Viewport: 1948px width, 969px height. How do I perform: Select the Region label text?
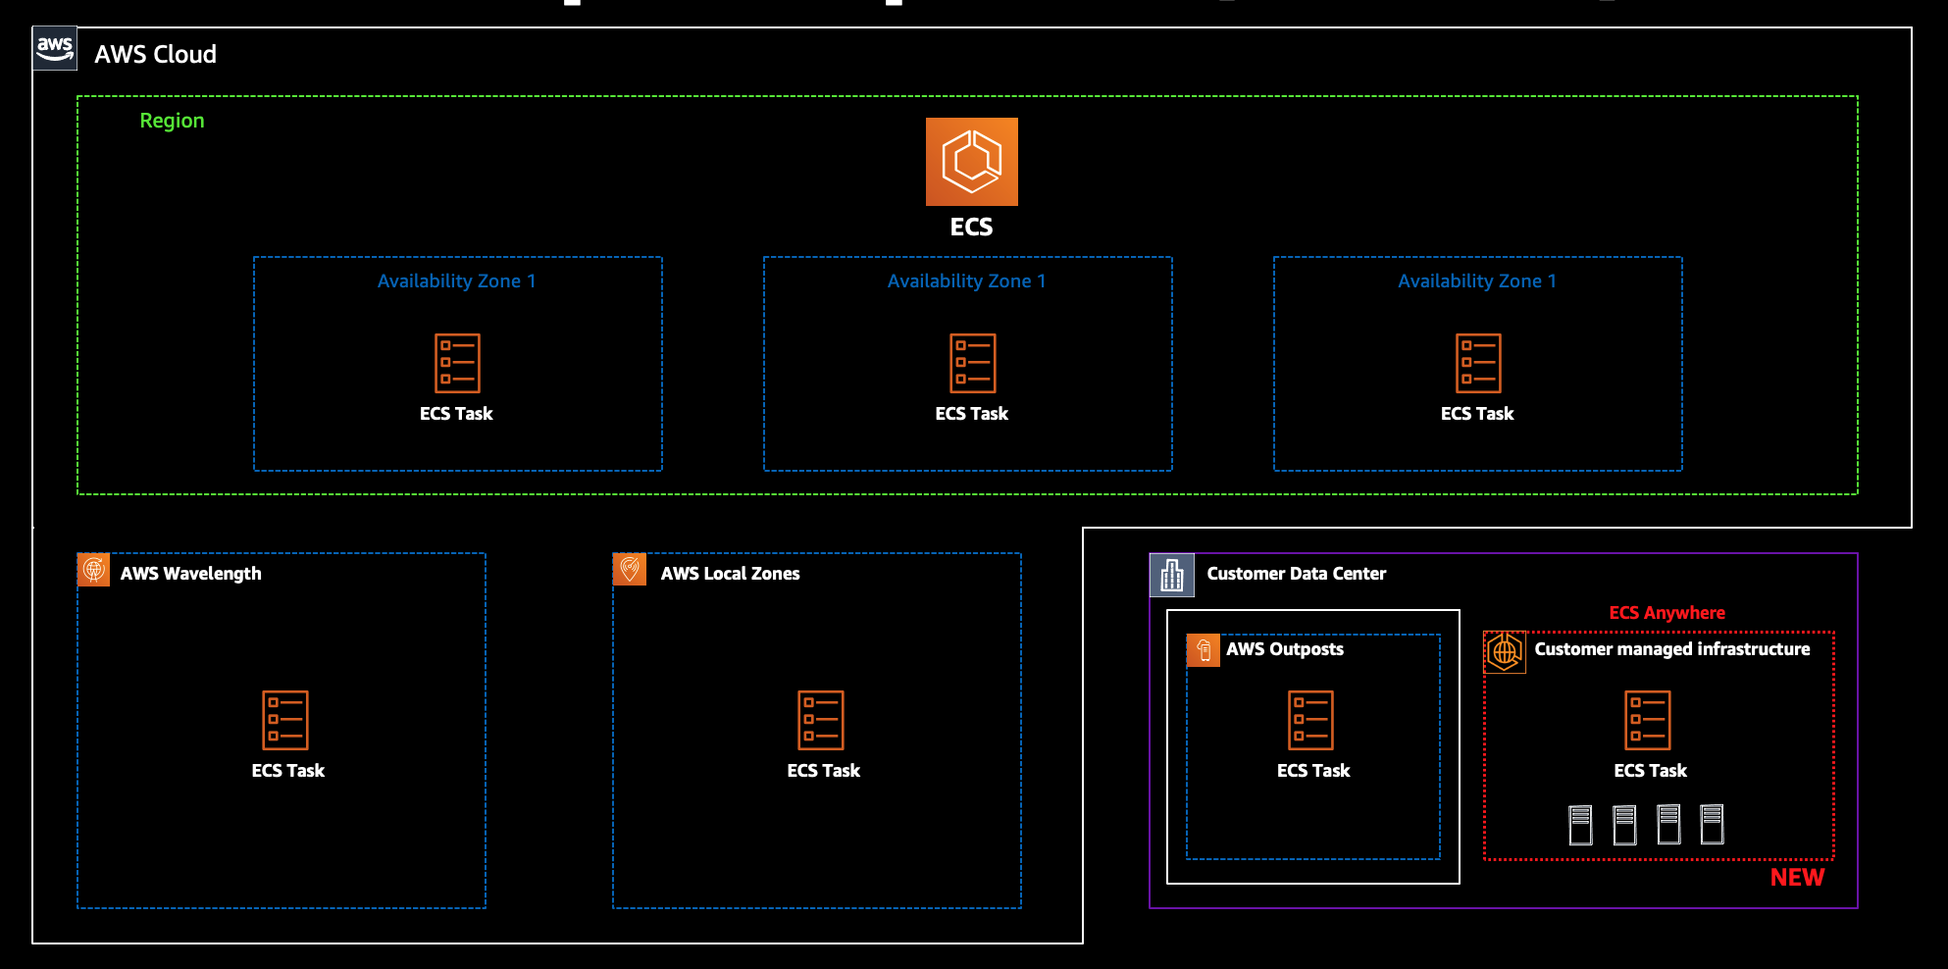pyautogui.click(x=173, y=121)
